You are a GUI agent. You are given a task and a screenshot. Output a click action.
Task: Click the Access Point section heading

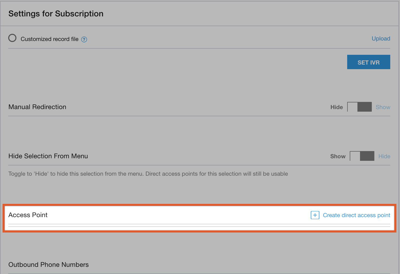tap(28, 215)
